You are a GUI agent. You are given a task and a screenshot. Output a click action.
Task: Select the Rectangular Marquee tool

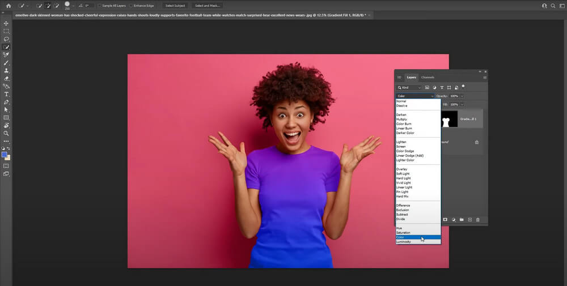[6, 31]
